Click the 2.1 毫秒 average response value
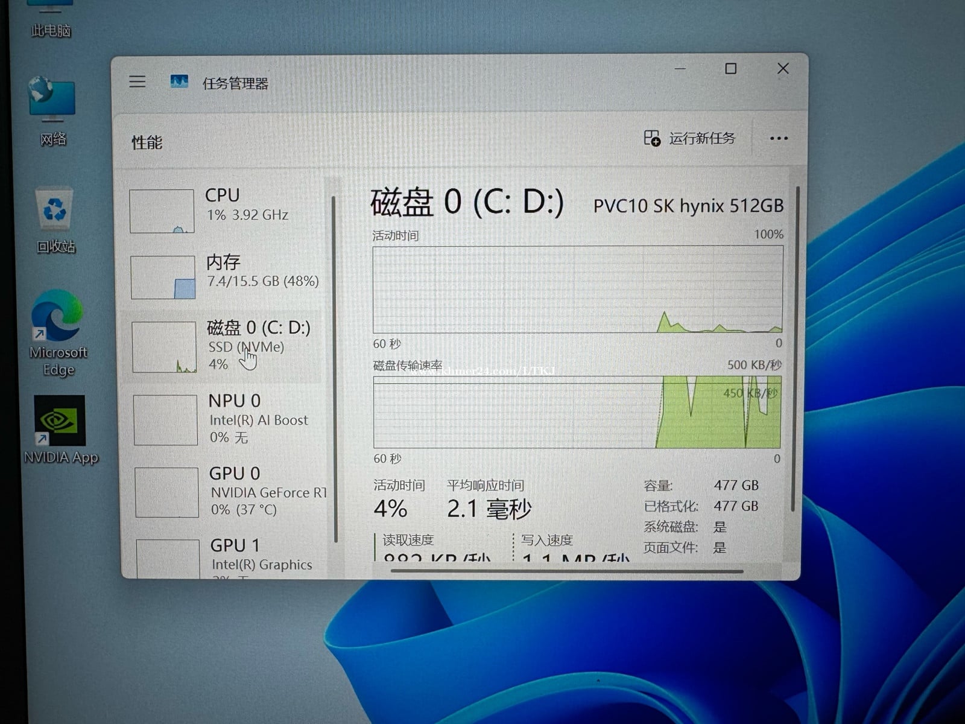The height and width of the screenshot is (724, 965). tap(489, 509)
